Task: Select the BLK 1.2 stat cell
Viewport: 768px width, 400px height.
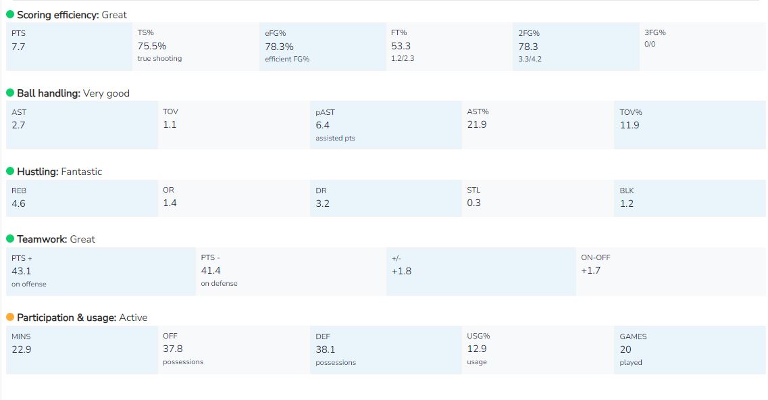Action: point(690,198)
